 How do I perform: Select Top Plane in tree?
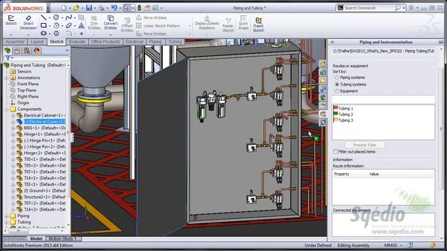tap(27, 90)
